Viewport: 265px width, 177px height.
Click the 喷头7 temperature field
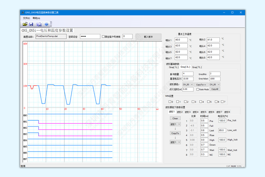[x=181, y=57]
